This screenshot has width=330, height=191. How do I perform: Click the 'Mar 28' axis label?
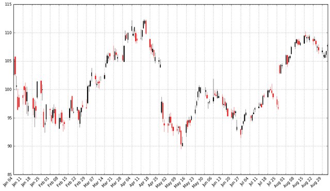[117, 182]
